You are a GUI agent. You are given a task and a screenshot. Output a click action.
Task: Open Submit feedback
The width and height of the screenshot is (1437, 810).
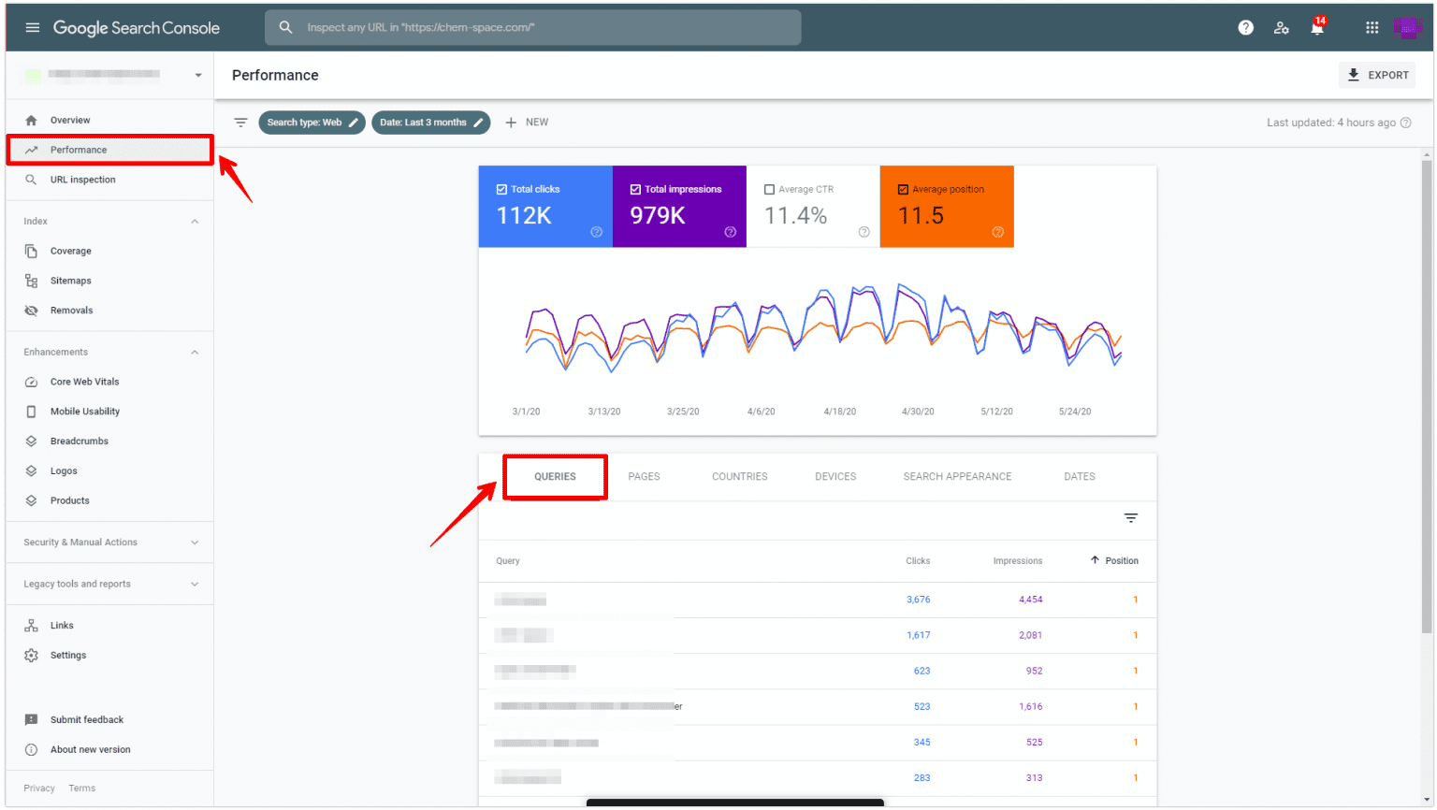coord(87,720)
